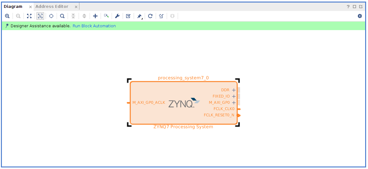Image resolution: width=368 pixels, height=169 pixels.
Task: Open the help question mark button
Action: 348,7
